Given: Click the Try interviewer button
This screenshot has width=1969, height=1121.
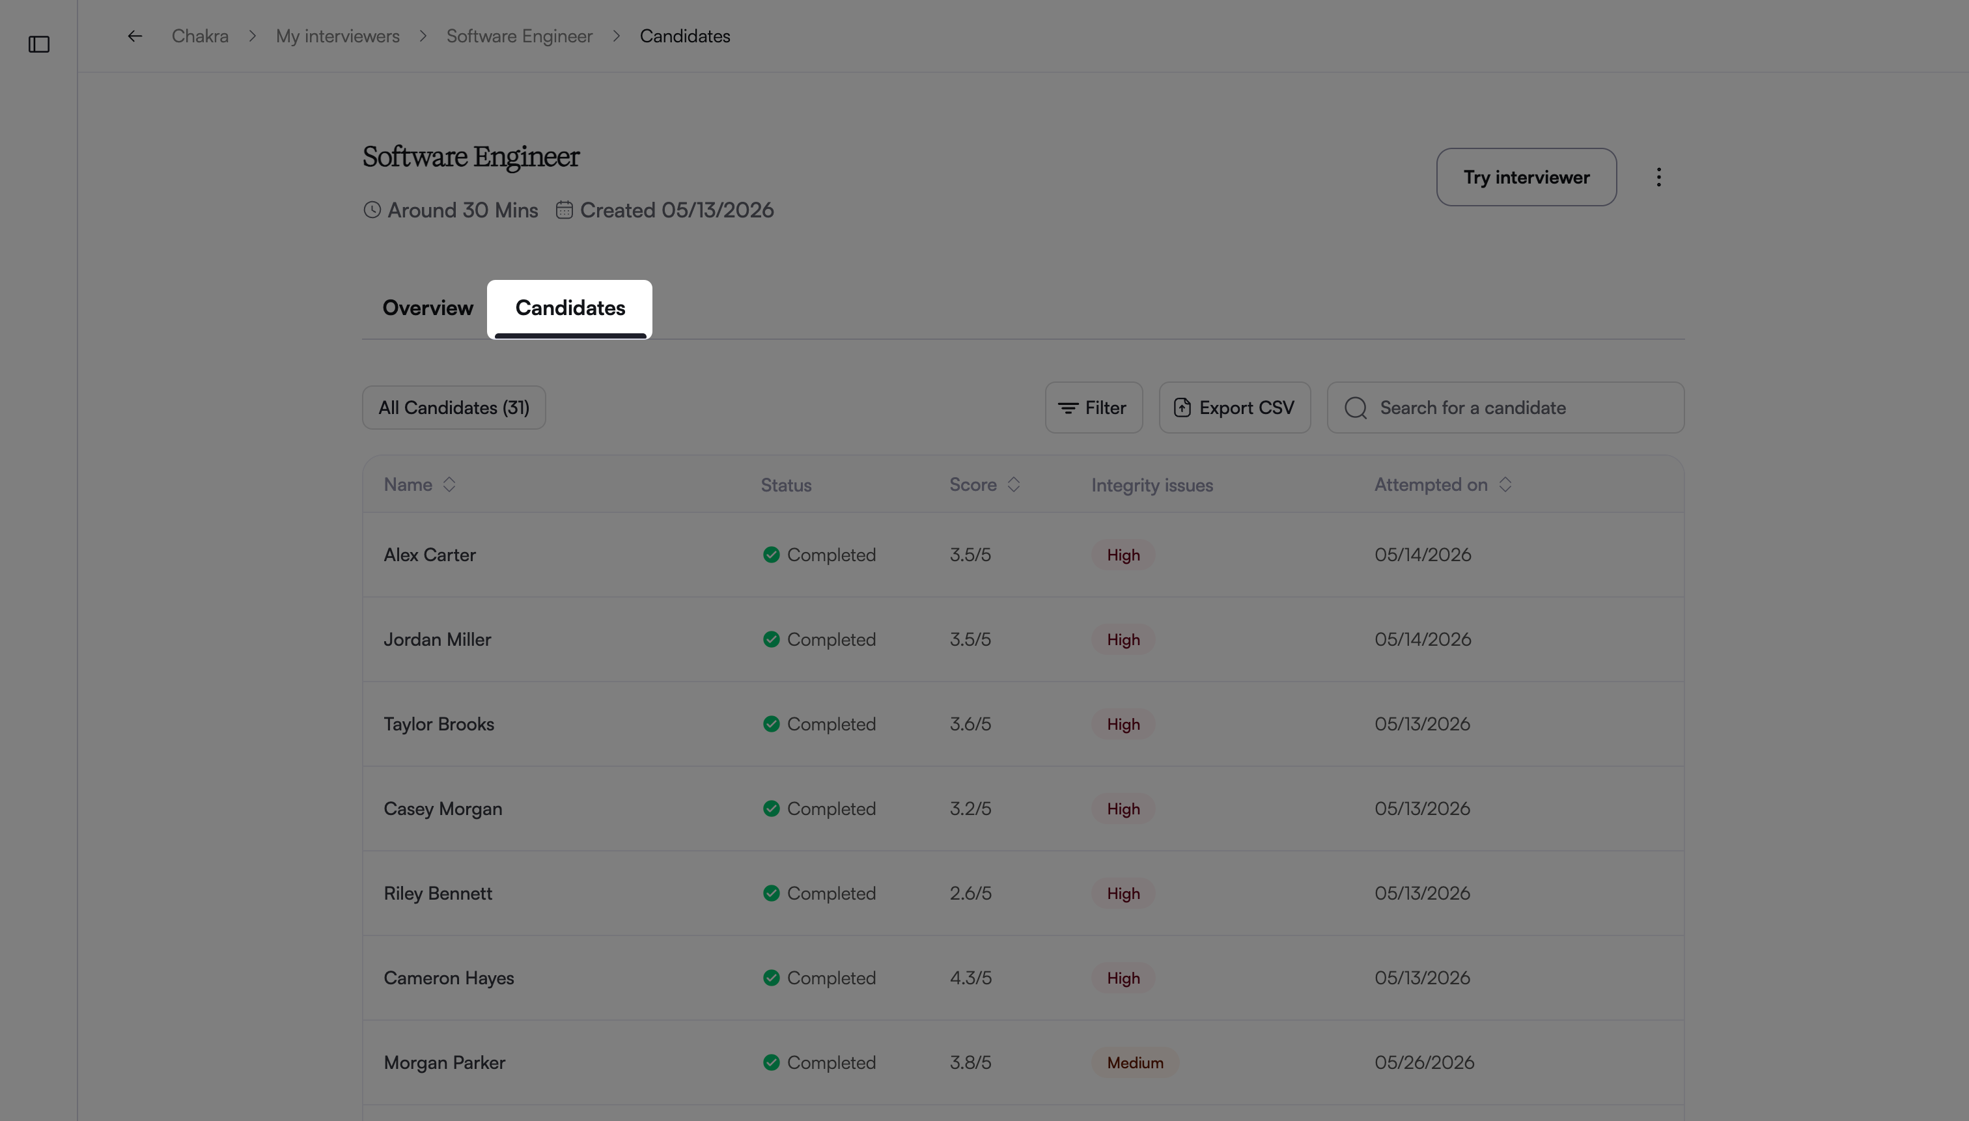Looking at the screenshot, I should (1526, 177).
